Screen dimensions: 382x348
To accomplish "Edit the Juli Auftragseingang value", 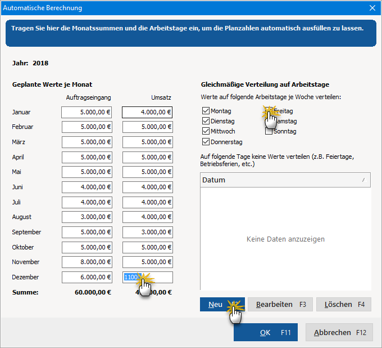I will click(x=87, y=202).
